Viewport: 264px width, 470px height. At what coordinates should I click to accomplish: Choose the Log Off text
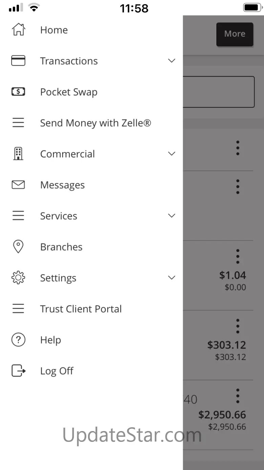(x=57, y=371)
